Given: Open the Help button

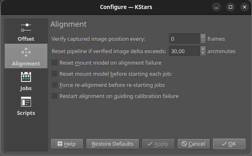Looking at the screenshot, I should point(67,144).
